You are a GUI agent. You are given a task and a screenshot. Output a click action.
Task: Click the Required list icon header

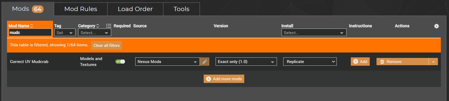tap(108, 26)
